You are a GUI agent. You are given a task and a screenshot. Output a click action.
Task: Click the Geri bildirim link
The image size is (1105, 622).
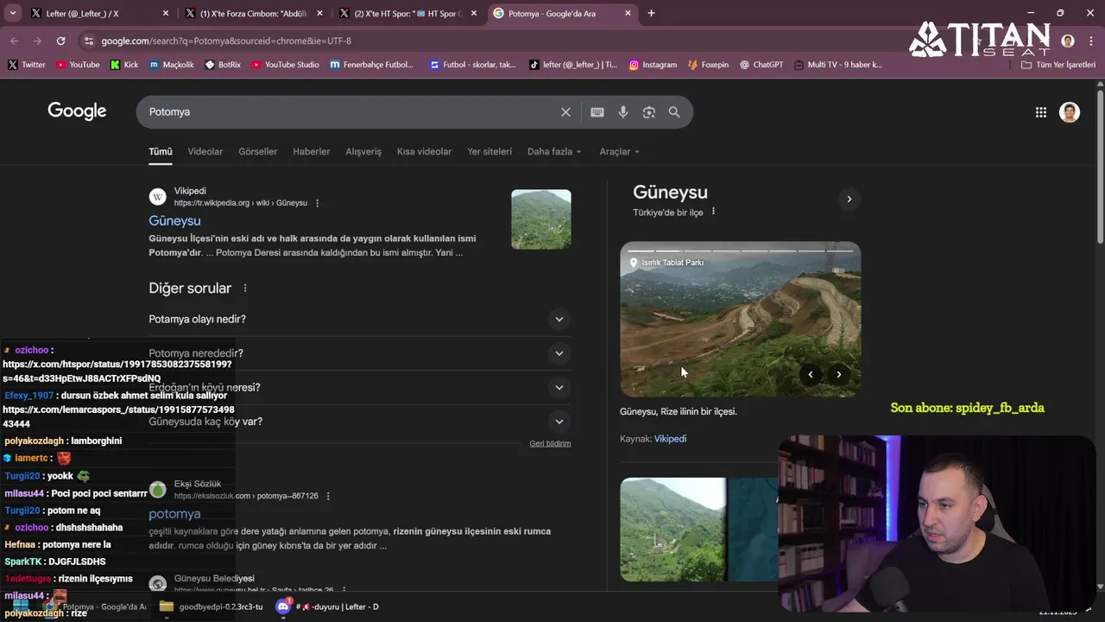[550, 443]
